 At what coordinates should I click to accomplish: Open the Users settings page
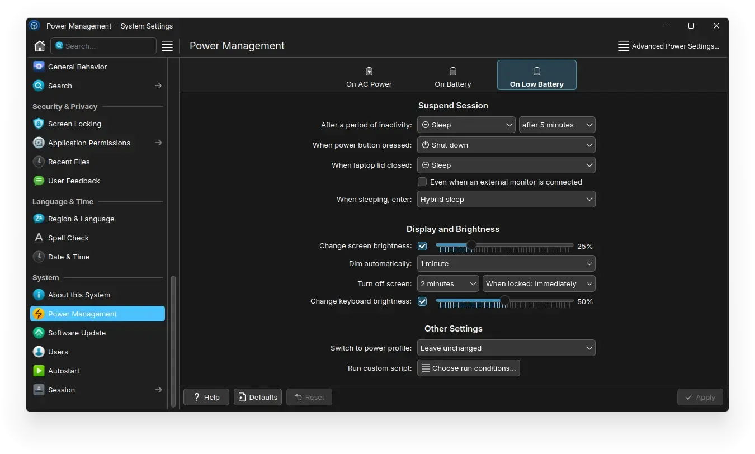pyautogui.click(x=97, y=352)
